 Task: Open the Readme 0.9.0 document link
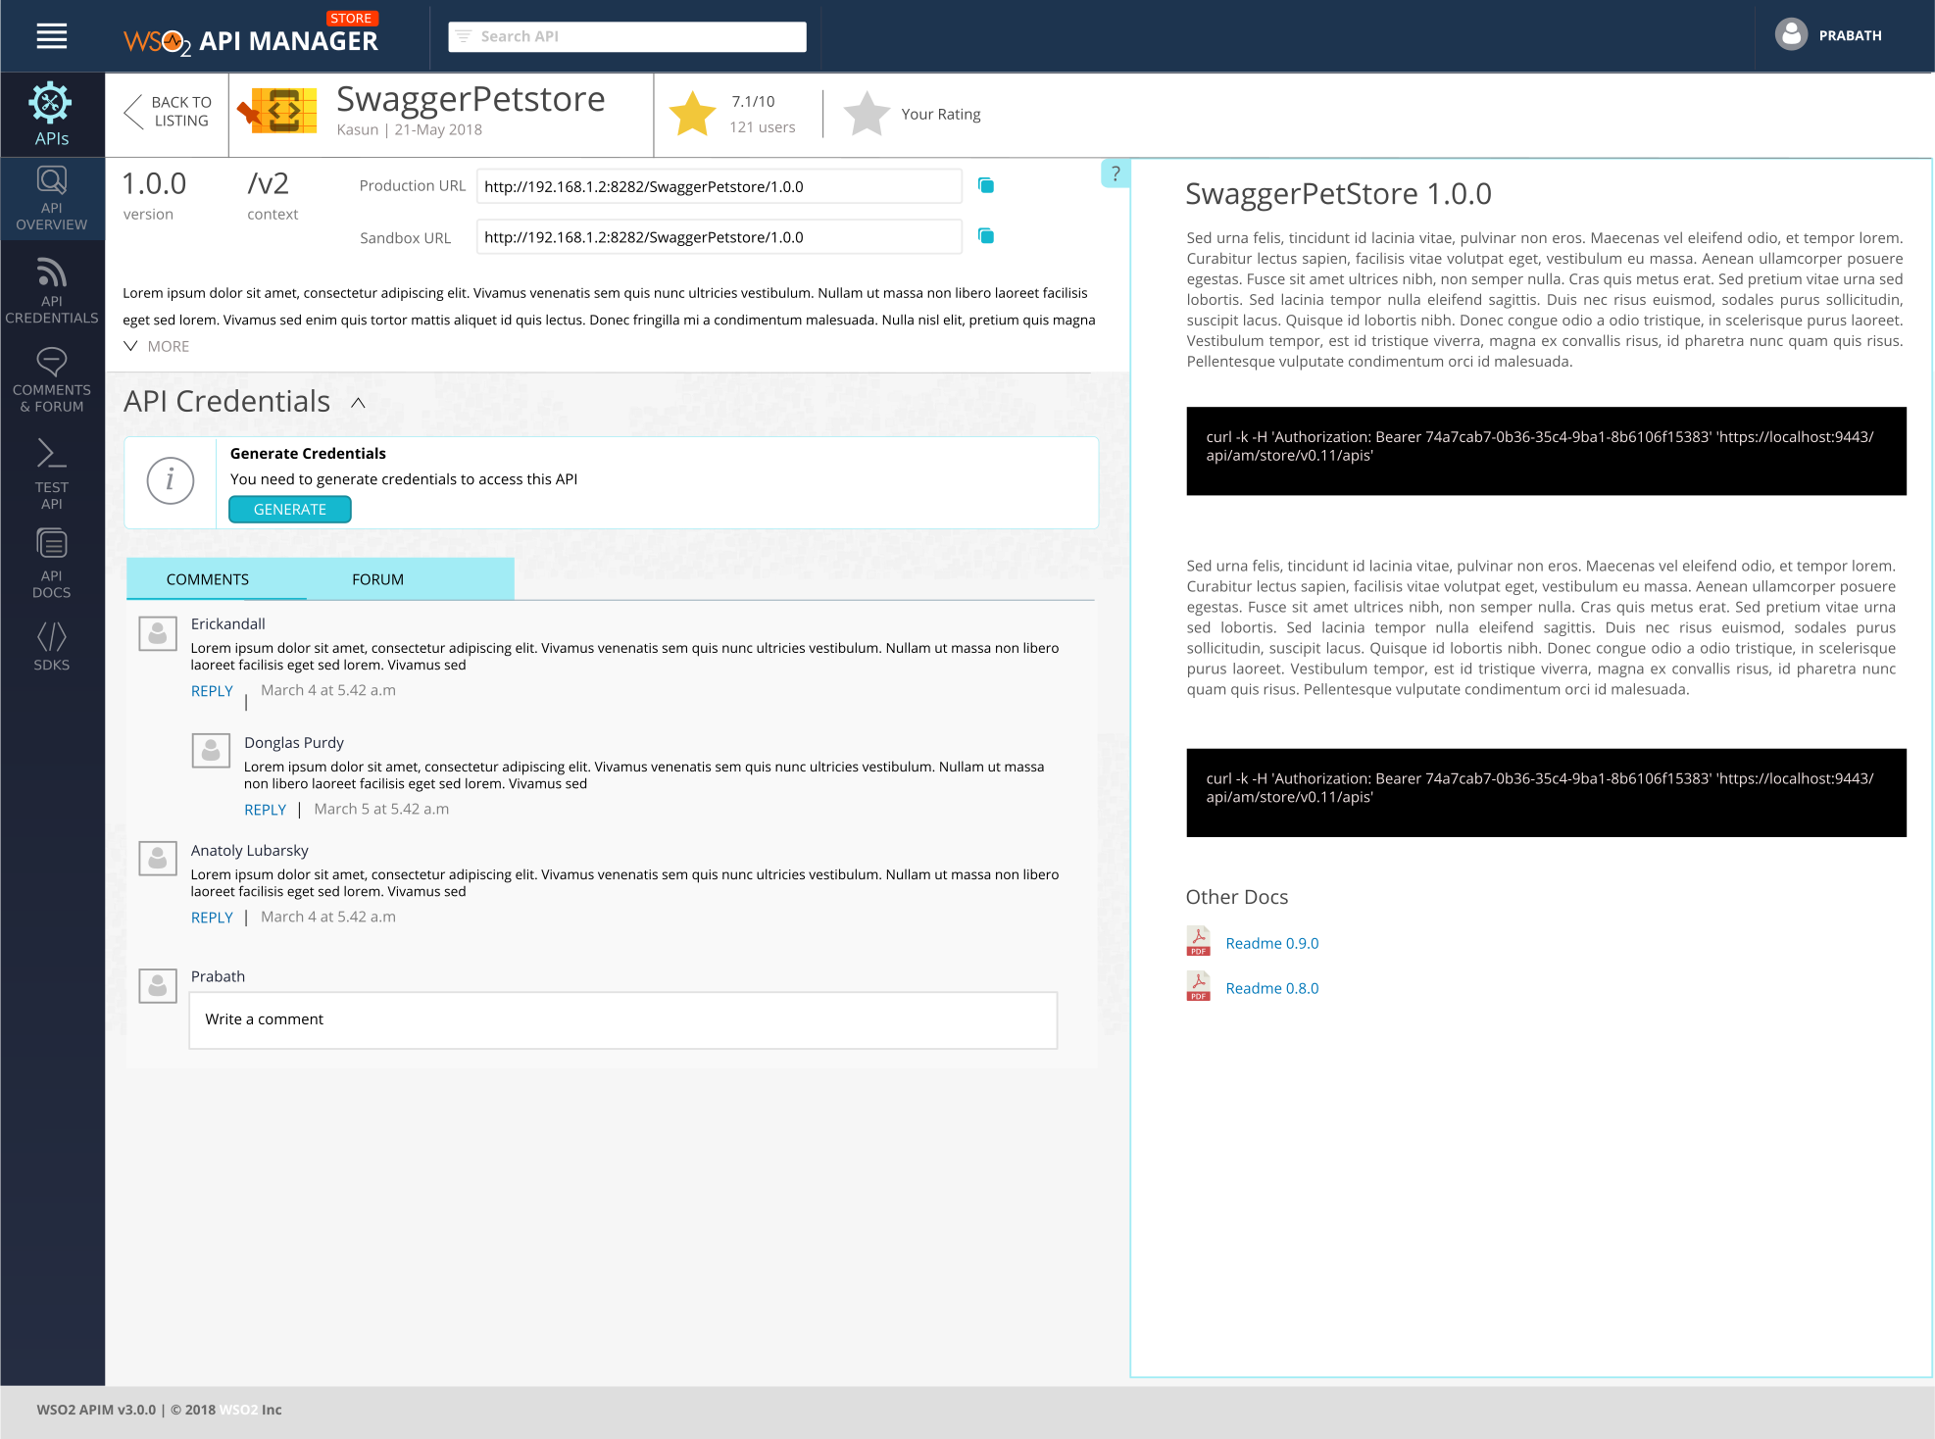click(1271, 943)
